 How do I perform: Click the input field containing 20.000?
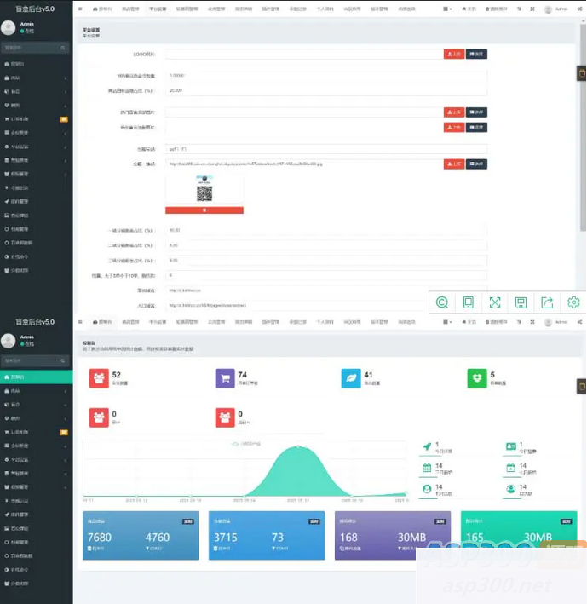[325, 89]
